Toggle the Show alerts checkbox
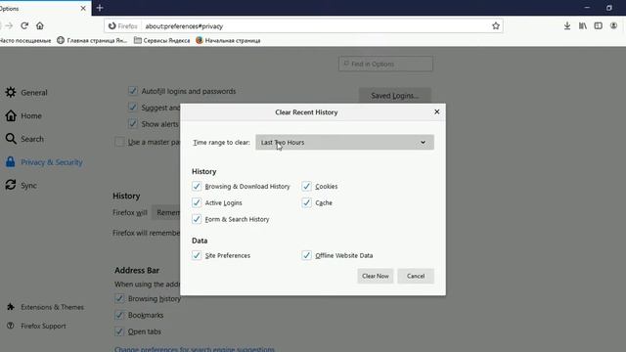The image size is (626, 352). pos(133,124)
